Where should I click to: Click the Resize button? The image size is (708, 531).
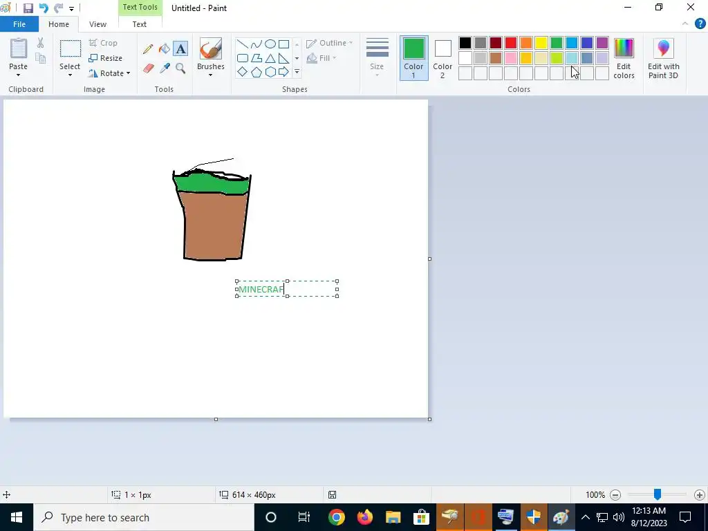106,58
